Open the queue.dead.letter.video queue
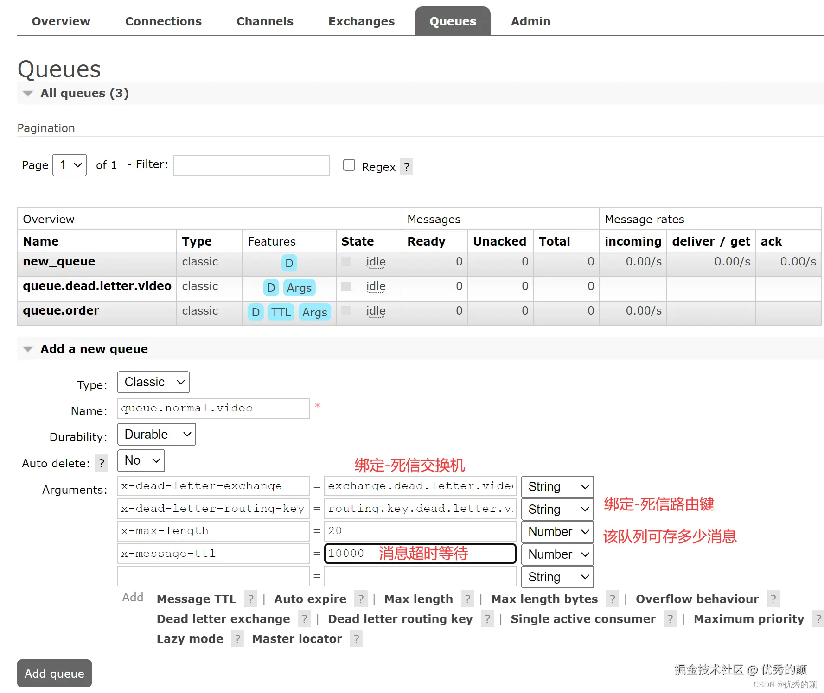Screen dimensions: 824x693 click(97, 286)
